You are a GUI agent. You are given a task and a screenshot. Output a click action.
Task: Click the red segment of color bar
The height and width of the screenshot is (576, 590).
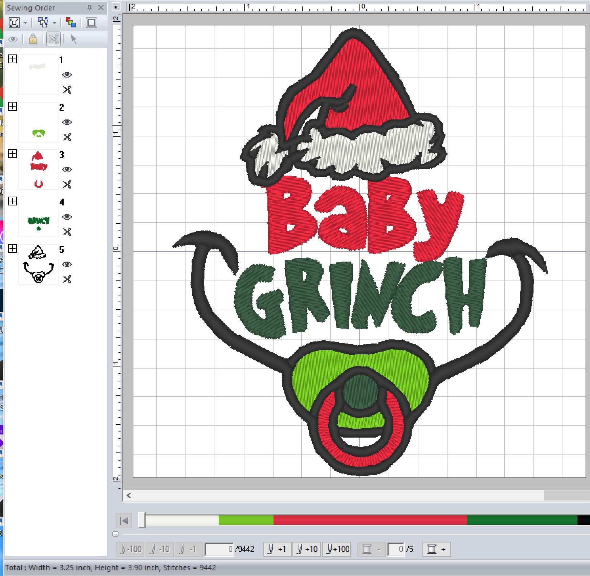coord(370,520)
